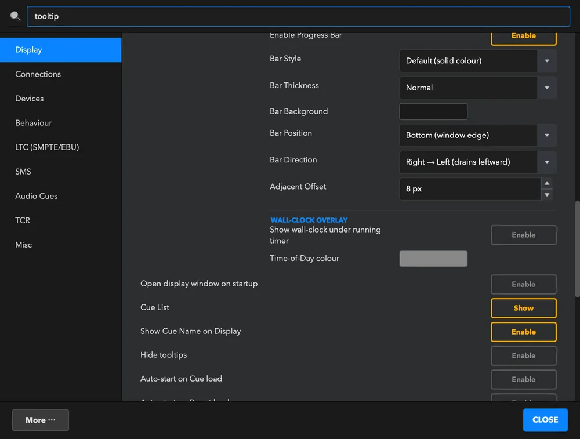Click the search field containing "tooltip"
This screenshot has height=439, width=580.
click(x=298, y=16)
